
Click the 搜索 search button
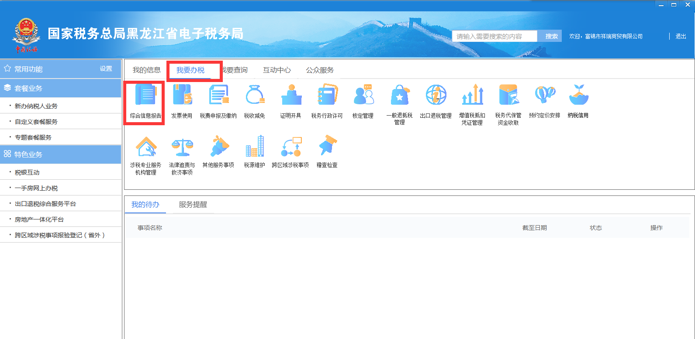551,36
